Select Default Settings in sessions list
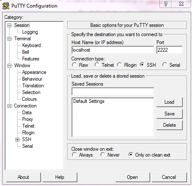Screen dimensions: 192x186 (89, 101)
